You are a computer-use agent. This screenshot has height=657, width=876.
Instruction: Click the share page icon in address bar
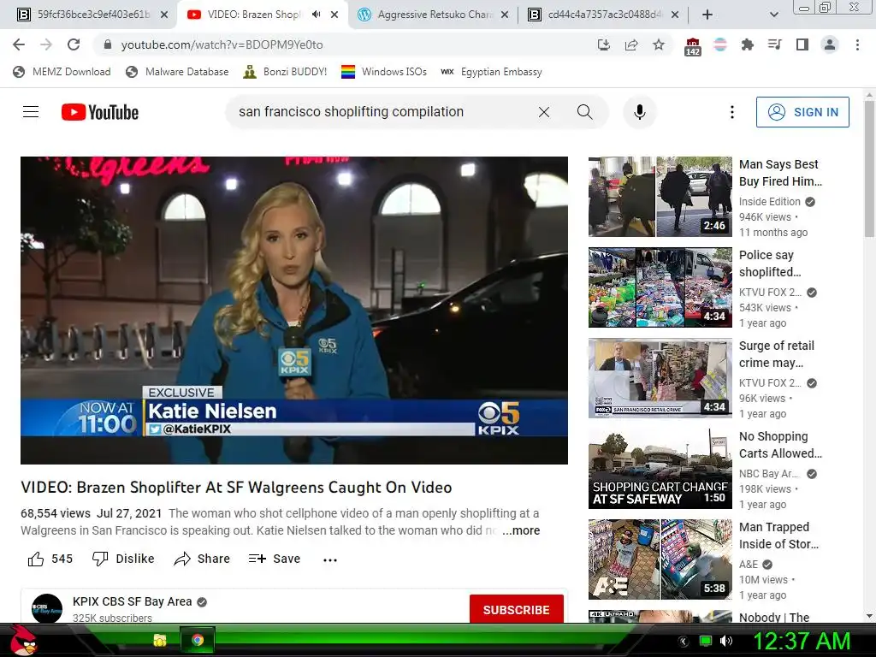(x=631, y=44)
